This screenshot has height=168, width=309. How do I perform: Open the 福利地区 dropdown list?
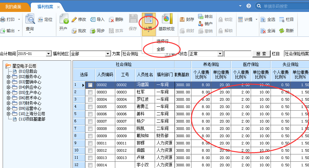pos(108,54)
